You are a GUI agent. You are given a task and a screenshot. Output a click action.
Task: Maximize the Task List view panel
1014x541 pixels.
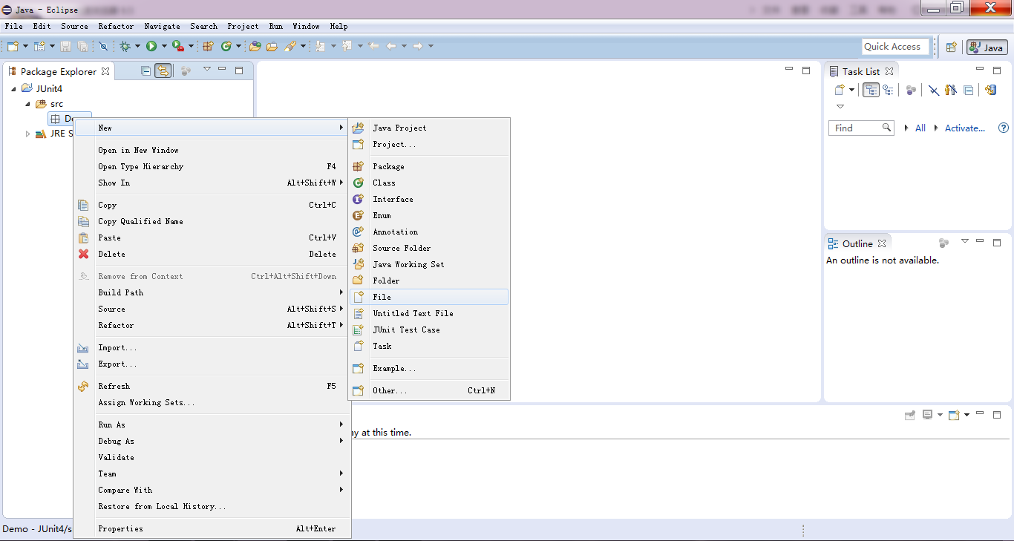(997, 70)
